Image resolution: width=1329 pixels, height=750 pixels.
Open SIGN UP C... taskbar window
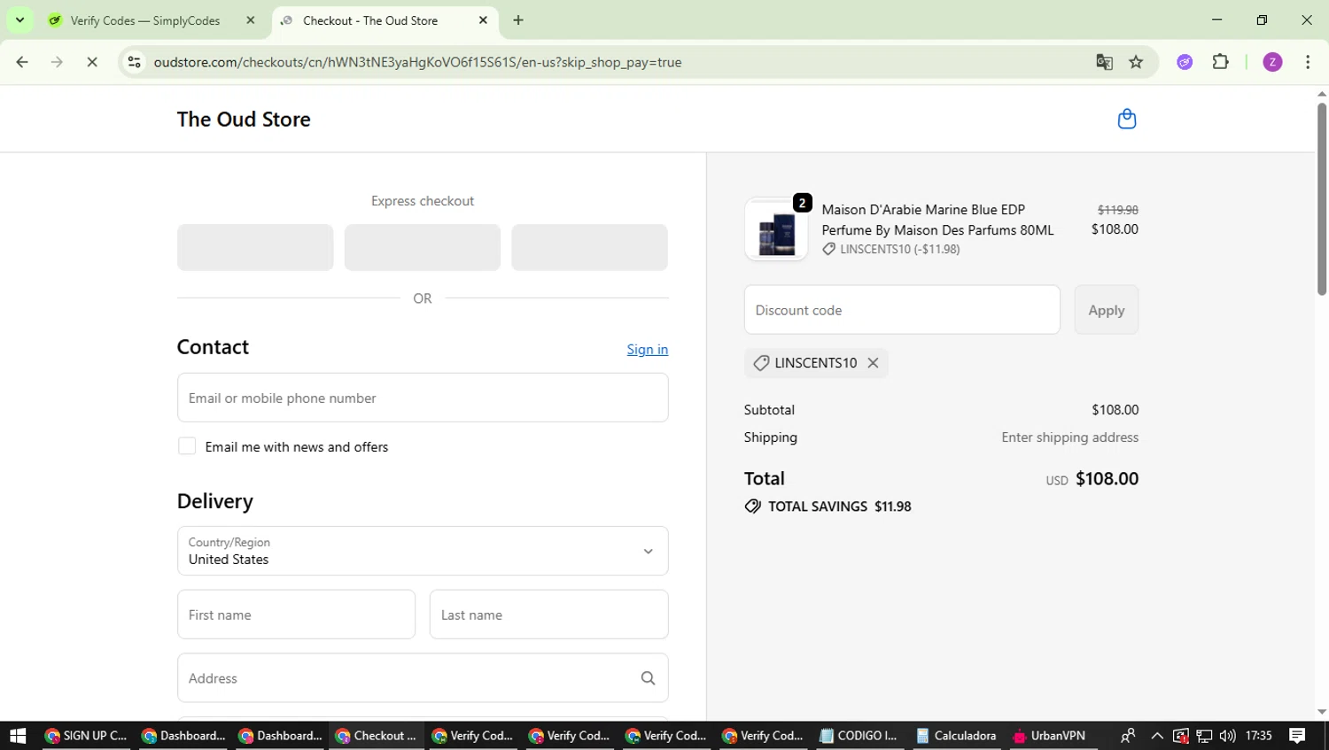[x=85, y=736]
